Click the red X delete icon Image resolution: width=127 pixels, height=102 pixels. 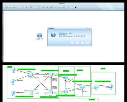[27, 7]
